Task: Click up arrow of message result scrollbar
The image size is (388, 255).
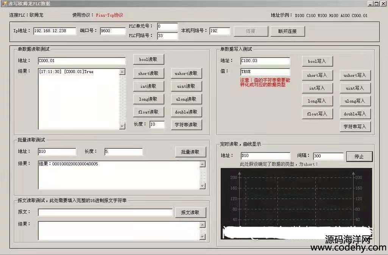Action: (203, 225)
